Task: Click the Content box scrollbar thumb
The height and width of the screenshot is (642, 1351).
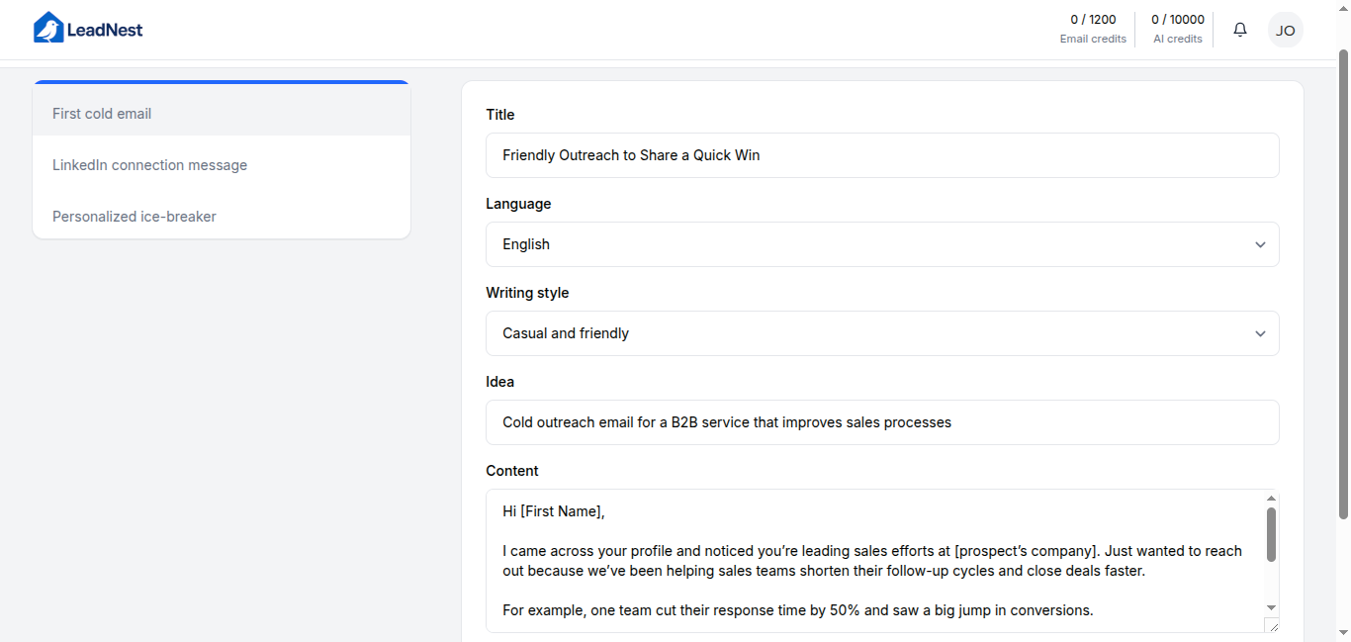Action: (1272, 534)
